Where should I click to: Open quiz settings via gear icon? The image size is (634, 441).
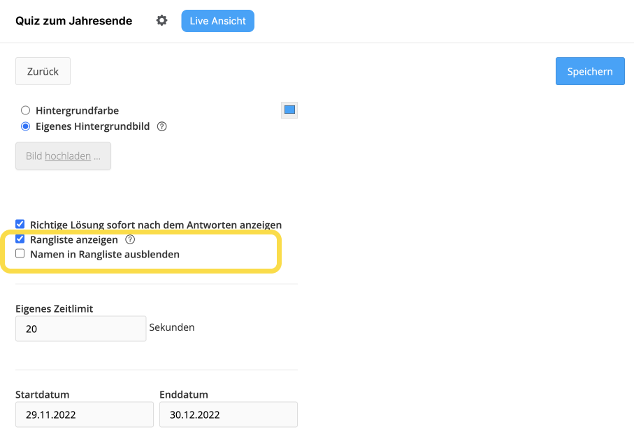click(161, 20)
